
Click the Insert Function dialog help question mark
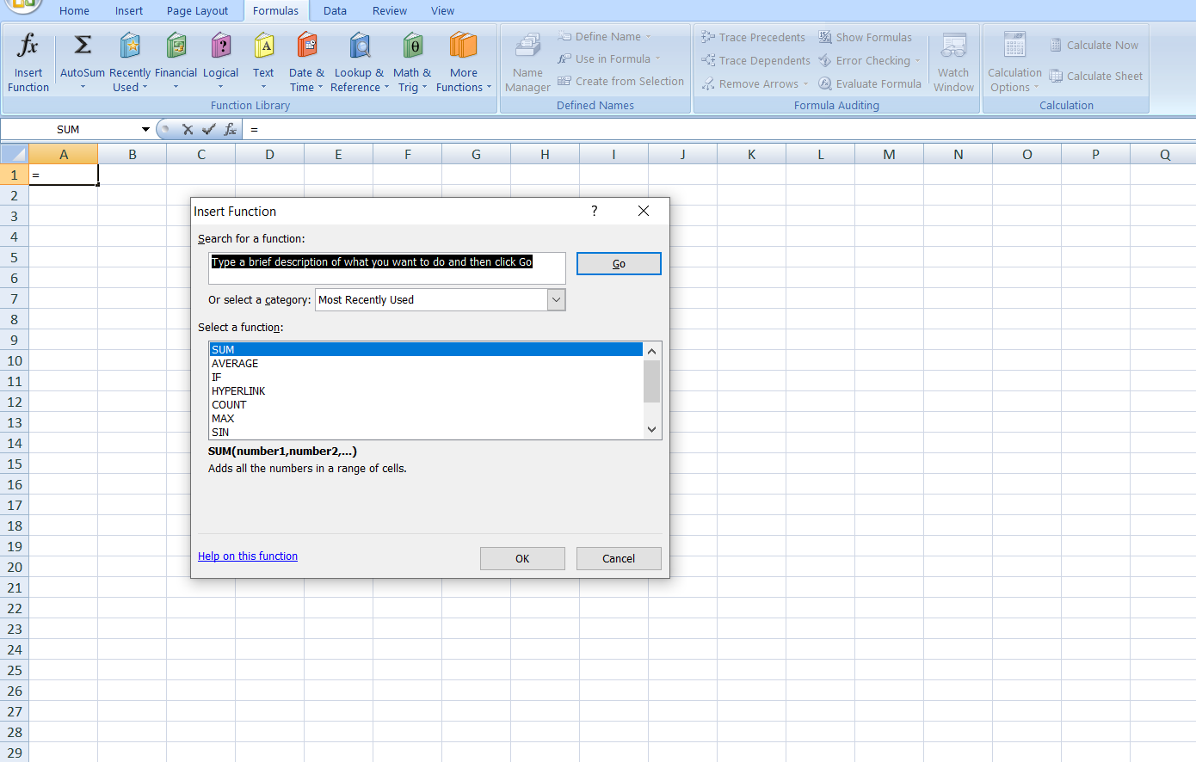coord(594,211)
